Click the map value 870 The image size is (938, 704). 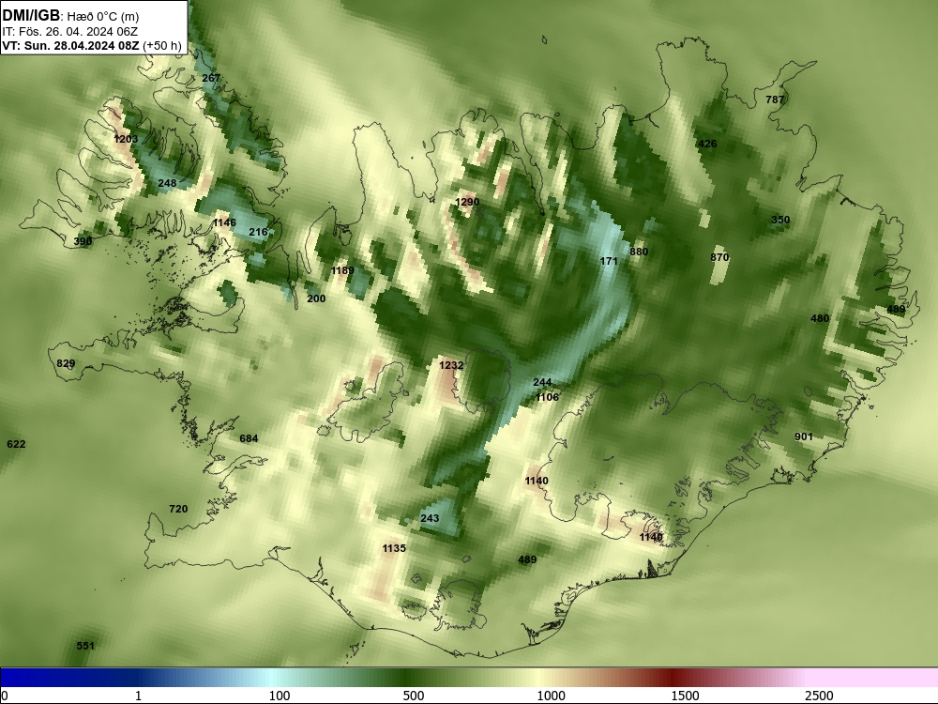[x=719, y=257]
